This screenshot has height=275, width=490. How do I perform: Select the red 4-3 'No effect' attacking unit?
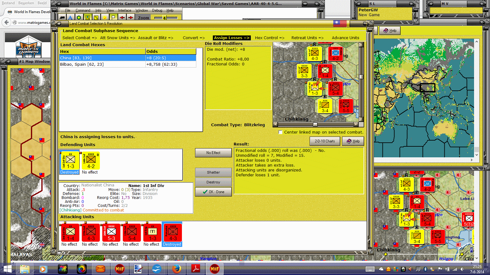click(91, 233)
